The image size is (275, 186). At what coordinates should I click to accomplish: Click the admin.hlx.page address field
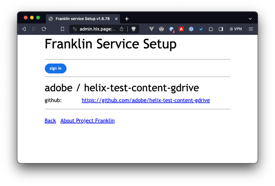click(x=98, y=29)
